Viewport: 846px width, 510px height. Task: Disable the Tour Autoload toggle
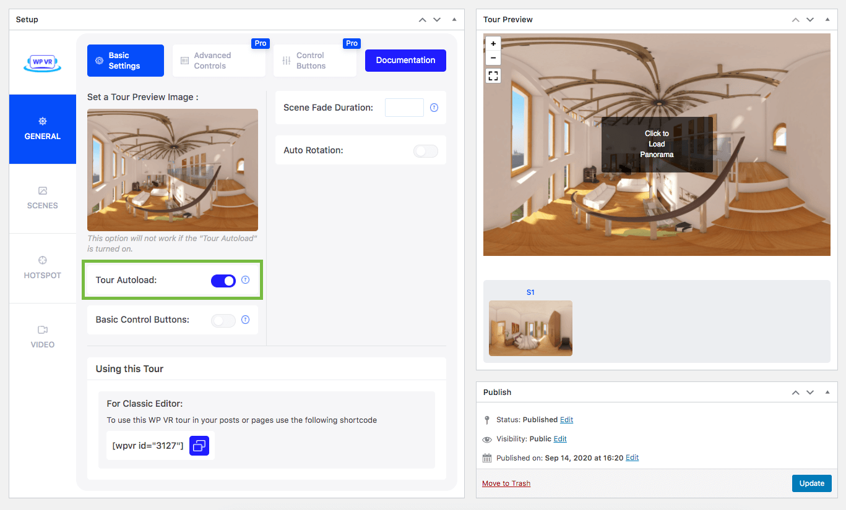point(223,280)
